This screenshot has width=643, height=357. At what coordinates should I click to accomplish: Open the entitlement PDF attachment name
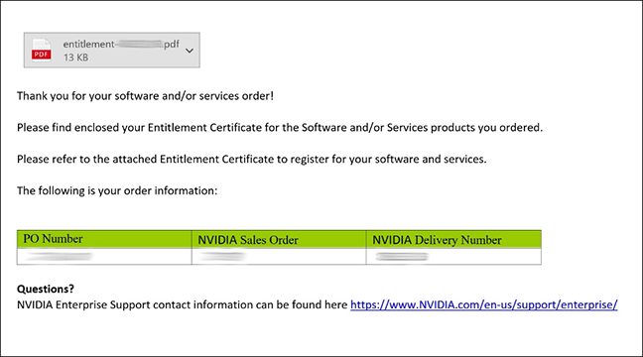121,45
